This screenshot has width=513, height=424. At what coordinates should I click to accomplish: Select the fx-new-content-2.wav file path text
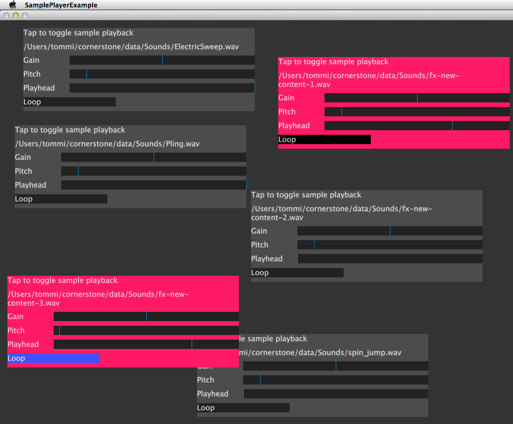[x=342, y=213]
